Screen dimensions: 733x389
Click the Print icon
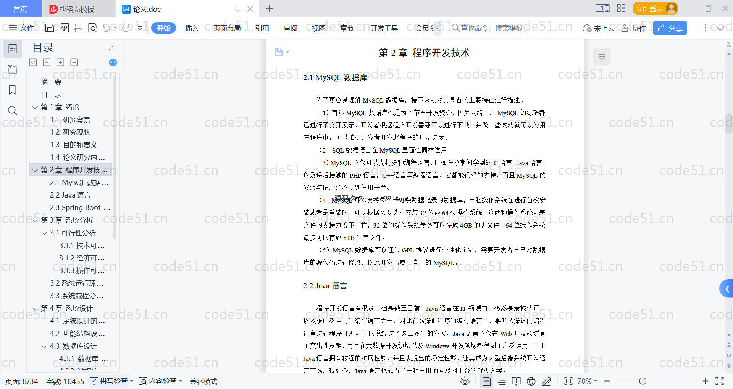point(78,28)
